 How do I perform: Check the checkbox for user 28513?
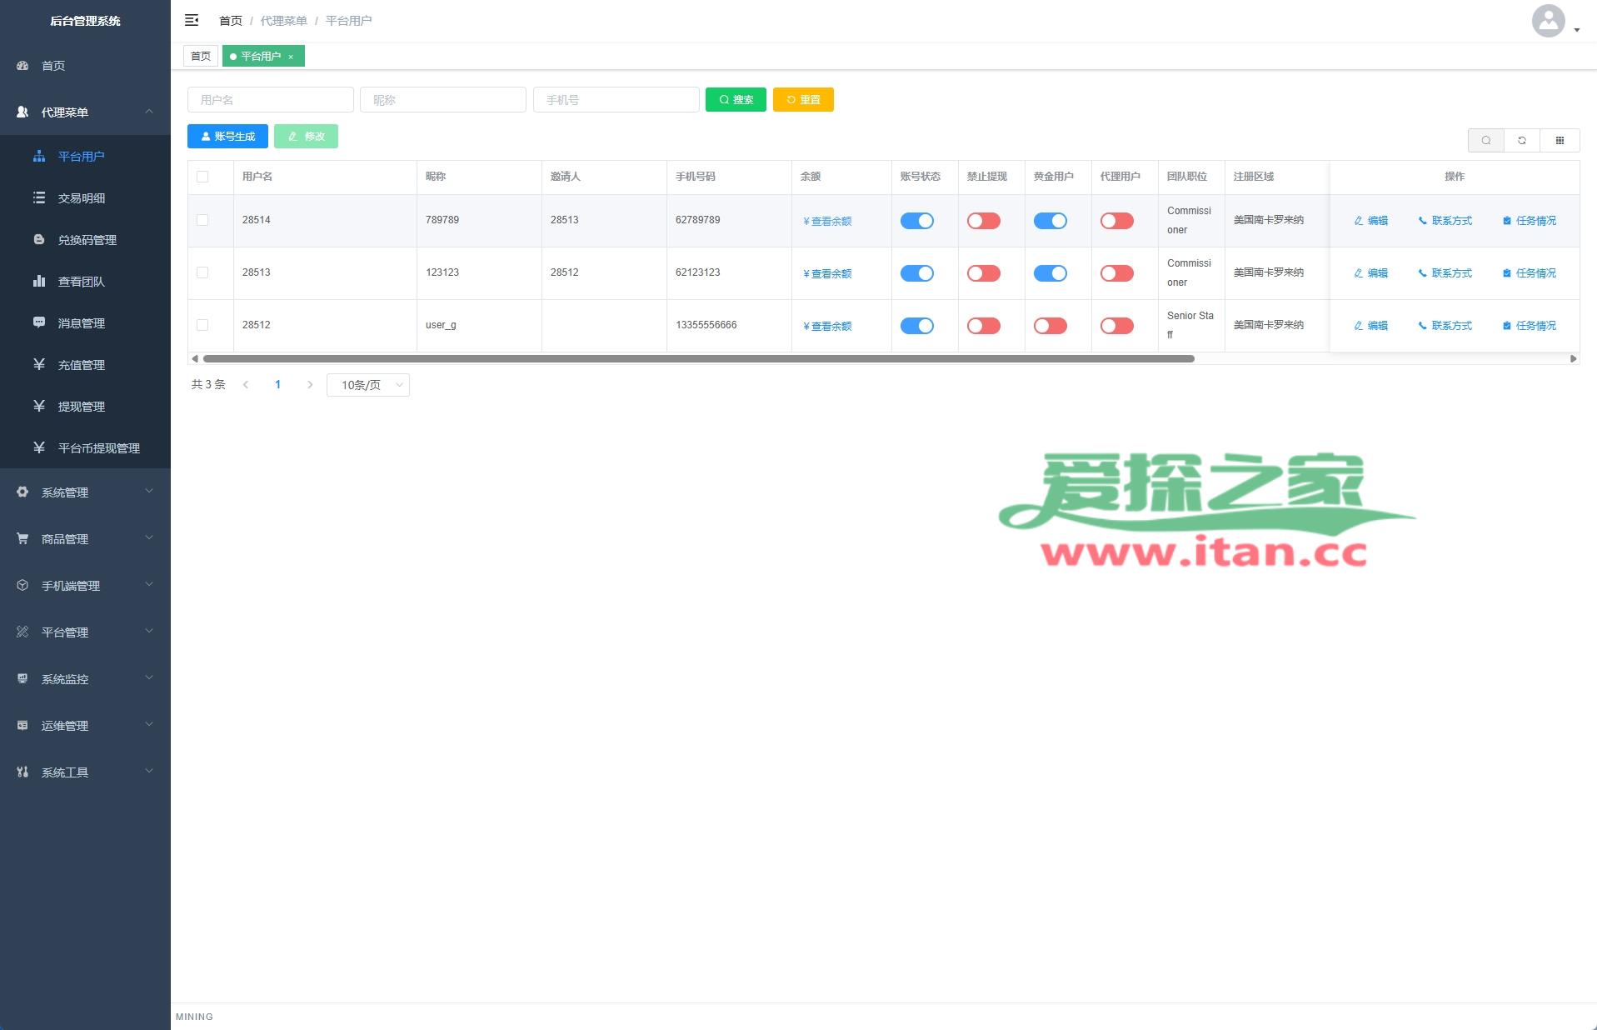[202, 272]
